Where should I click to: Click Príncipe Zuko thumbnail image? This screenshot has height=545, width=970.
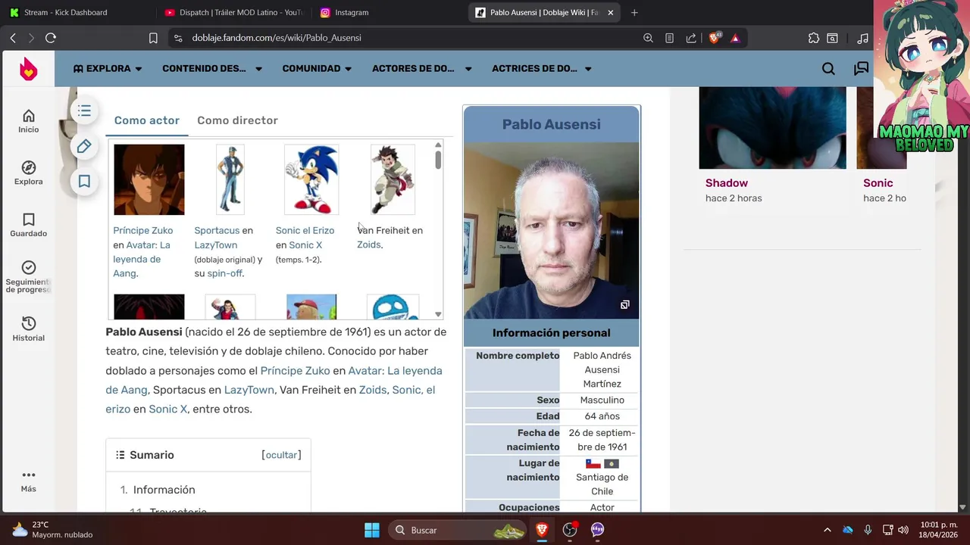tap(149, 179)
